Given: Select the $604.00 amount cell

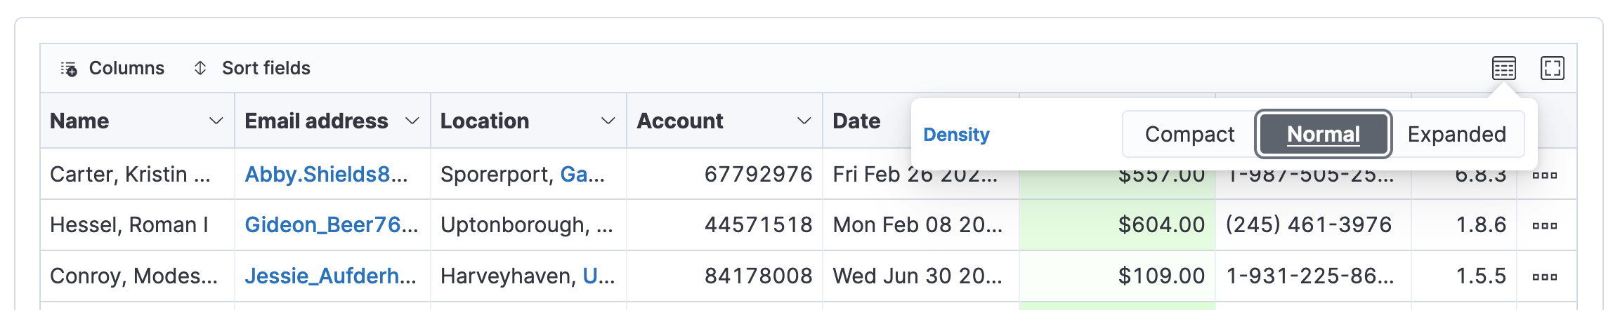Looking at the screenshot, I should pos(1118,225).
